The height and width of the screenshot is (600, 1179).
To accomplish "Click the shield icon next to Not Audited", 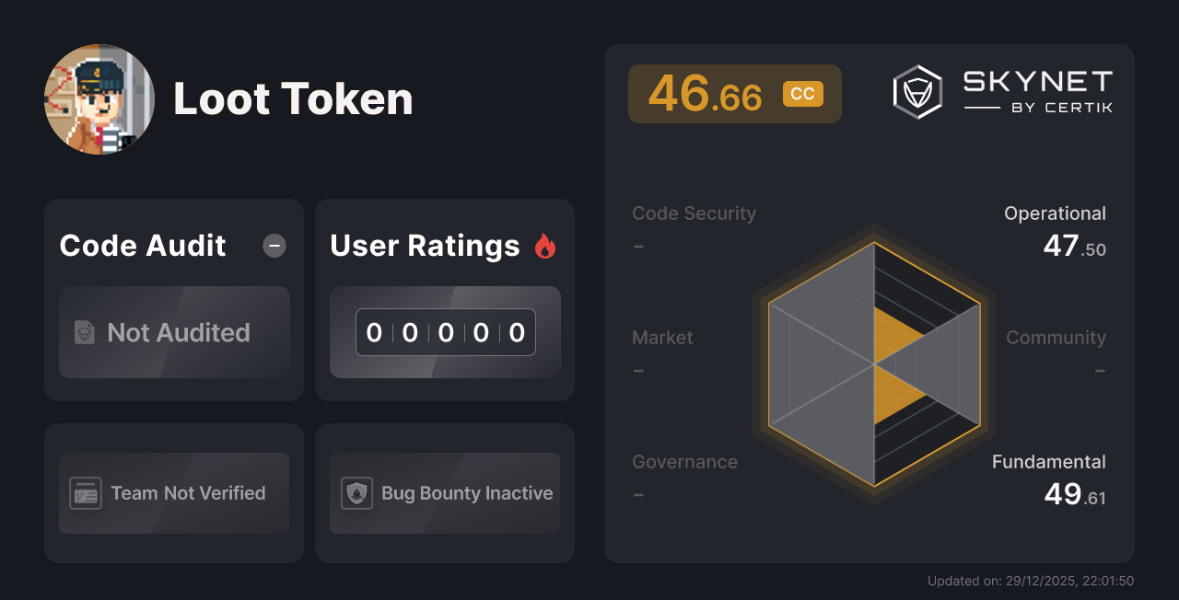I will pyautogui.click(x=84, y=333).
